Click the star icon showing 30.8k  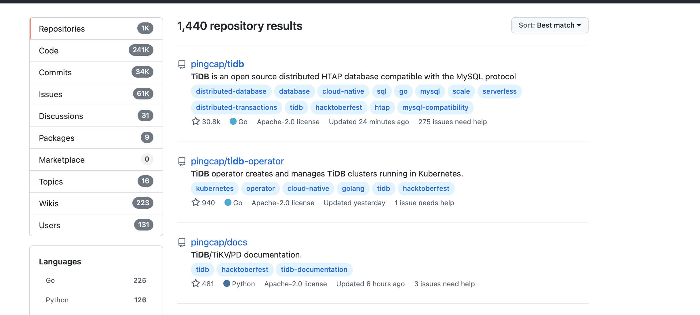pos(196,121)
